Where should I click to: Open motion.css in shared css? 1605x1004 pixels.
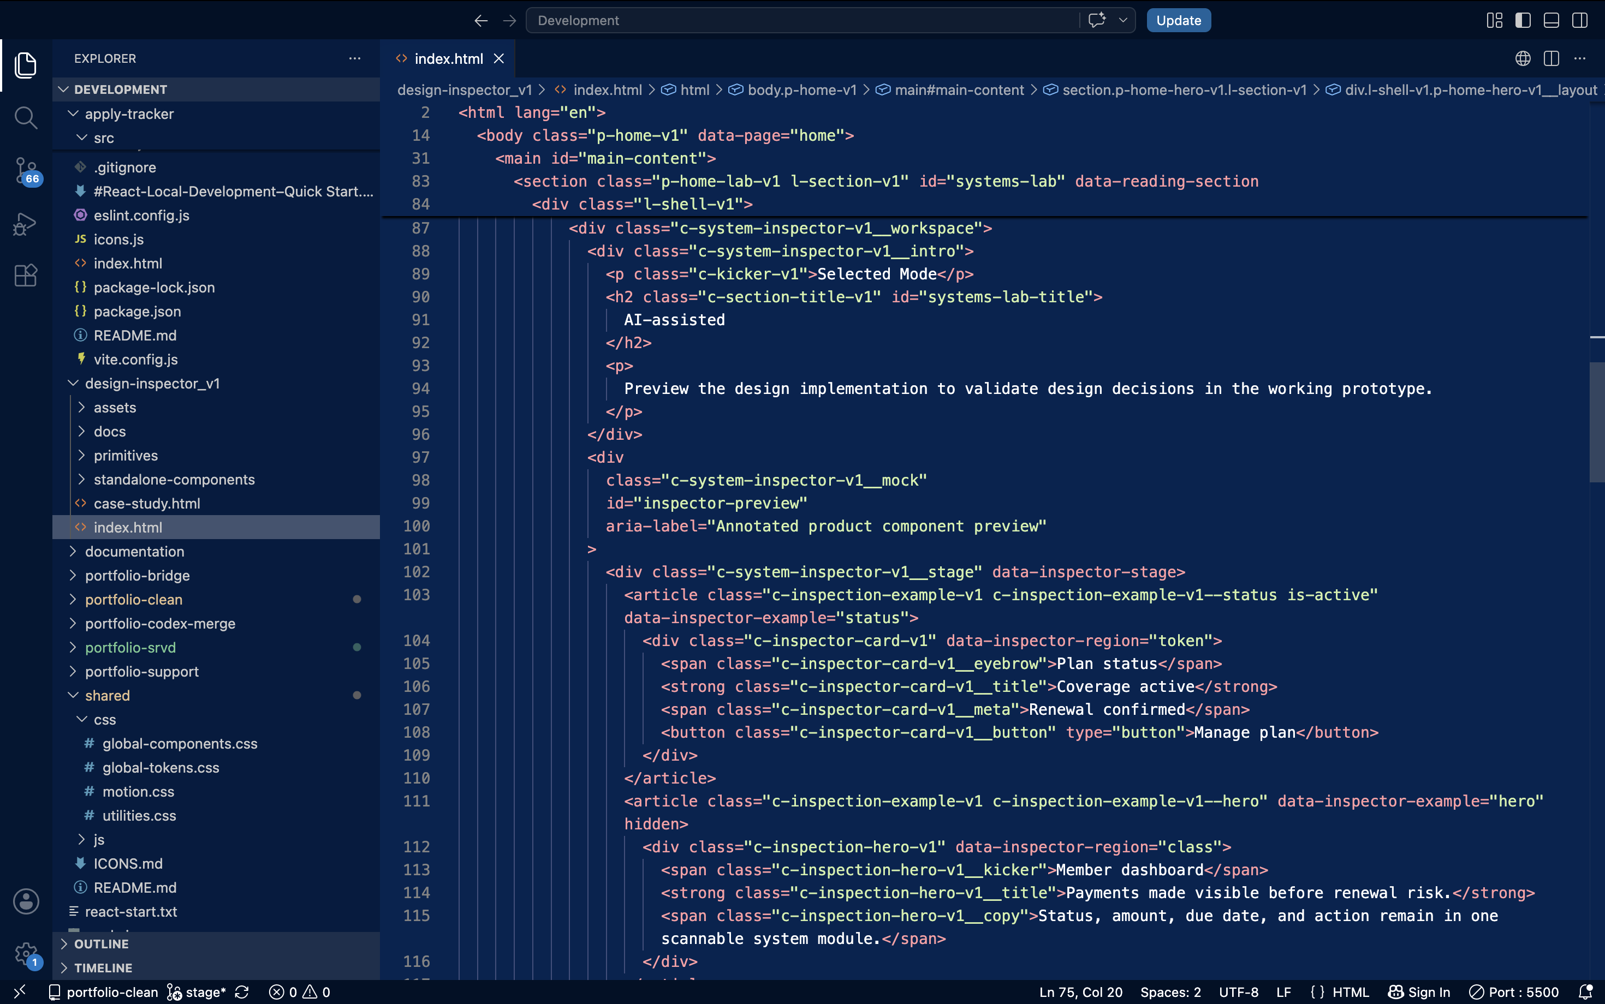(217, 792)
